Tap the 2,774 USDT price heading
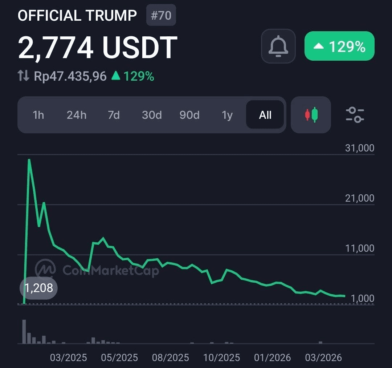392x368 pixels. point(97,48)
